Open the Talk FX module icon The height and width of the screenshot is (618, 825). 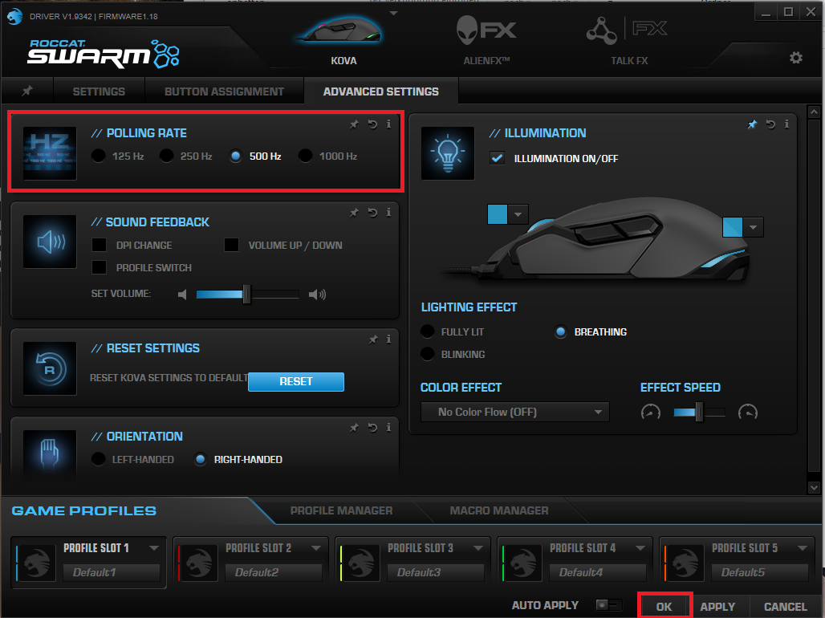[x=627, y=30]
